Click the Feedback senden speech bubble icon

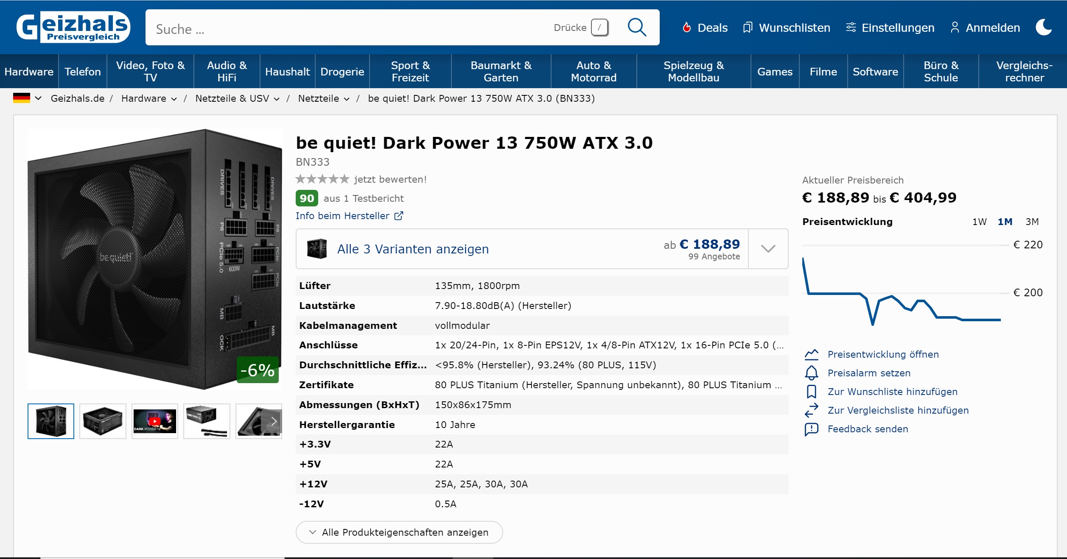(x=811, y=429)
